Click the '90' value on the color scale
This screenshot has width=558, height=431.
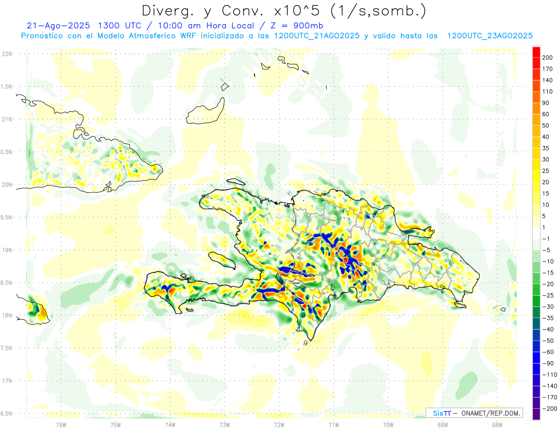coord(545,103)
